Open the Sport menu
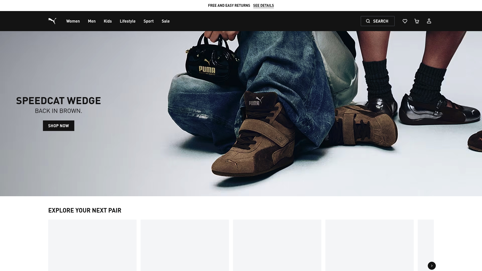This screenshot has width=482, height=271. click(149, 21)
